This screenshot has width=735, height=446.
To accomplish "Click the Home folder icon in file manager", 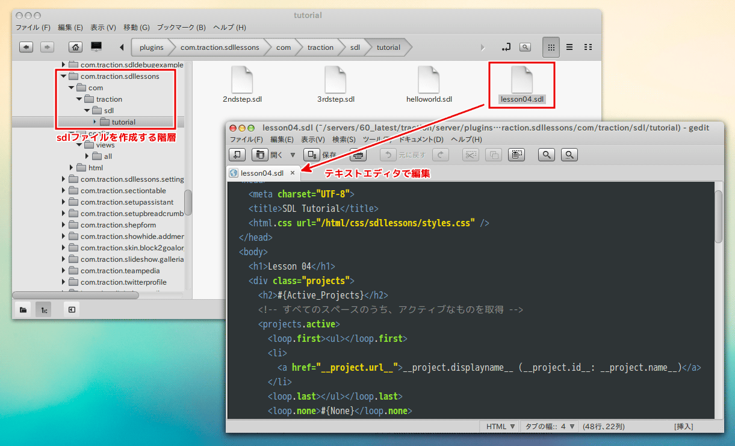I will pyautogui.click(x=75, y=47).
